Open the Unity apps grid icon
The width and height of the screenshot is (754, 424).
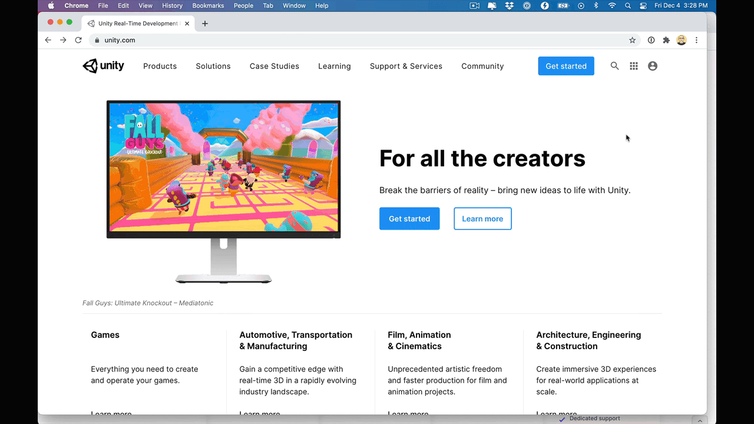(x=634, y=66)
